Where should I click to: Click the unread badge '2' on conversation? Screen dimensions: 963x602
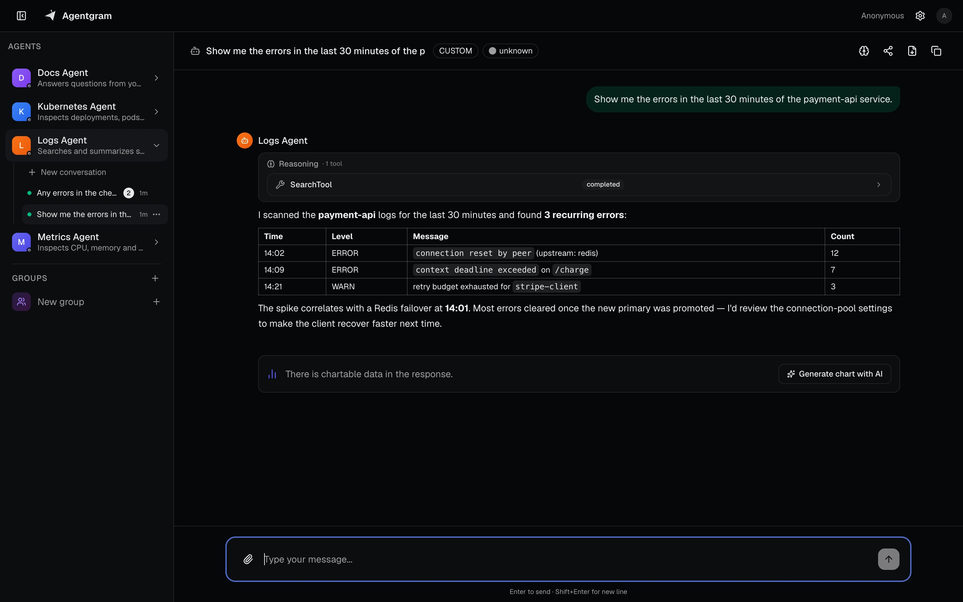pos(128,193)
